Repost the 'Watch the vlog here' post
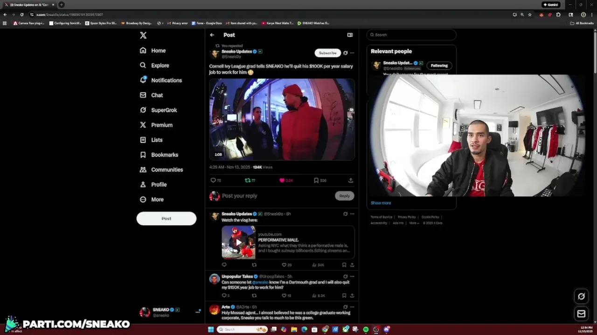This screenshot has height=335, width=597. click(x=254, y=265)
